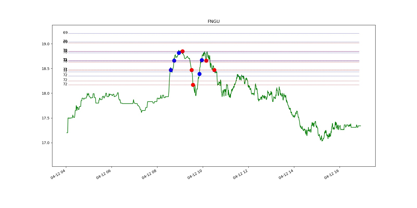Image resolution: width=417 pixels, height=208 pixels.
Task: Click the FNGU chart title
Action: (213, 22)
